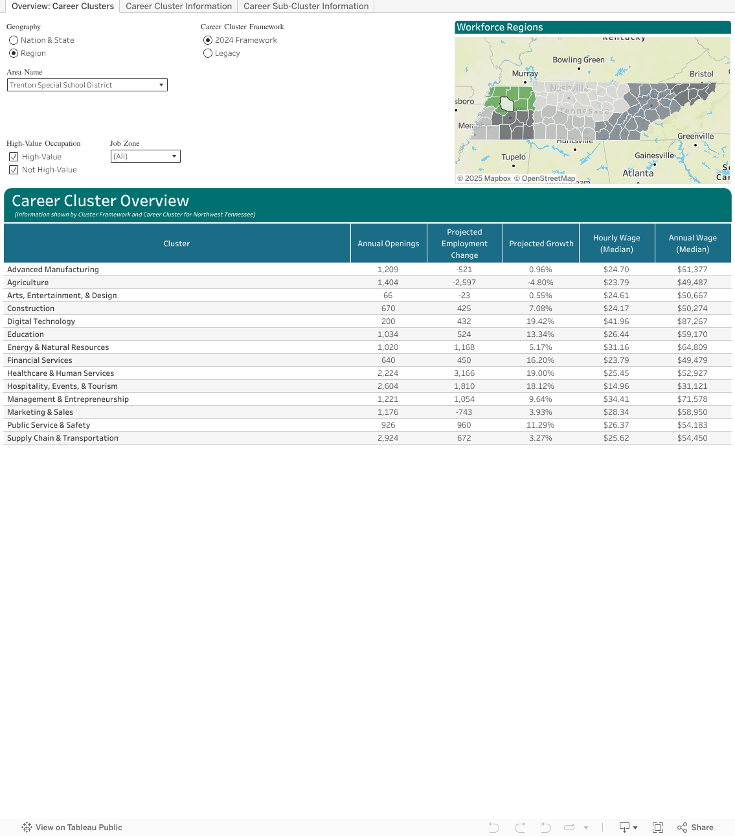This screenshot has width=735, height=836.
Task: Open the Mapbox attribution link
Action: point(484,178)
